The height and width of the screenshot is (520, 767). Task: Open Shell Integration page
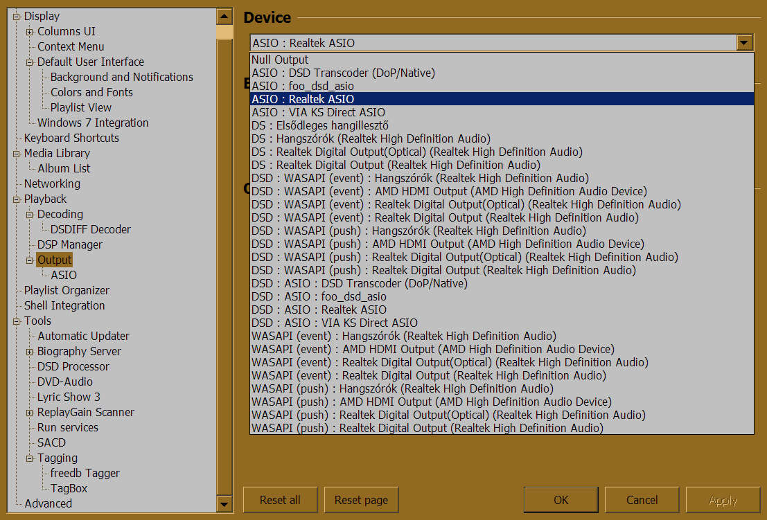click(x=64, y=305)
